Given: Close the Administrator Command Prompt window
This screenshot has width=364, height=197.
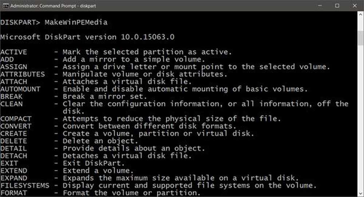Looking at the screenshot, I should point(355,5).
